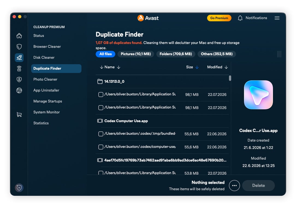294x207 pixels.
Task: Click the Codex C...r Use.app details title
Action: click(x=258, y=131)
